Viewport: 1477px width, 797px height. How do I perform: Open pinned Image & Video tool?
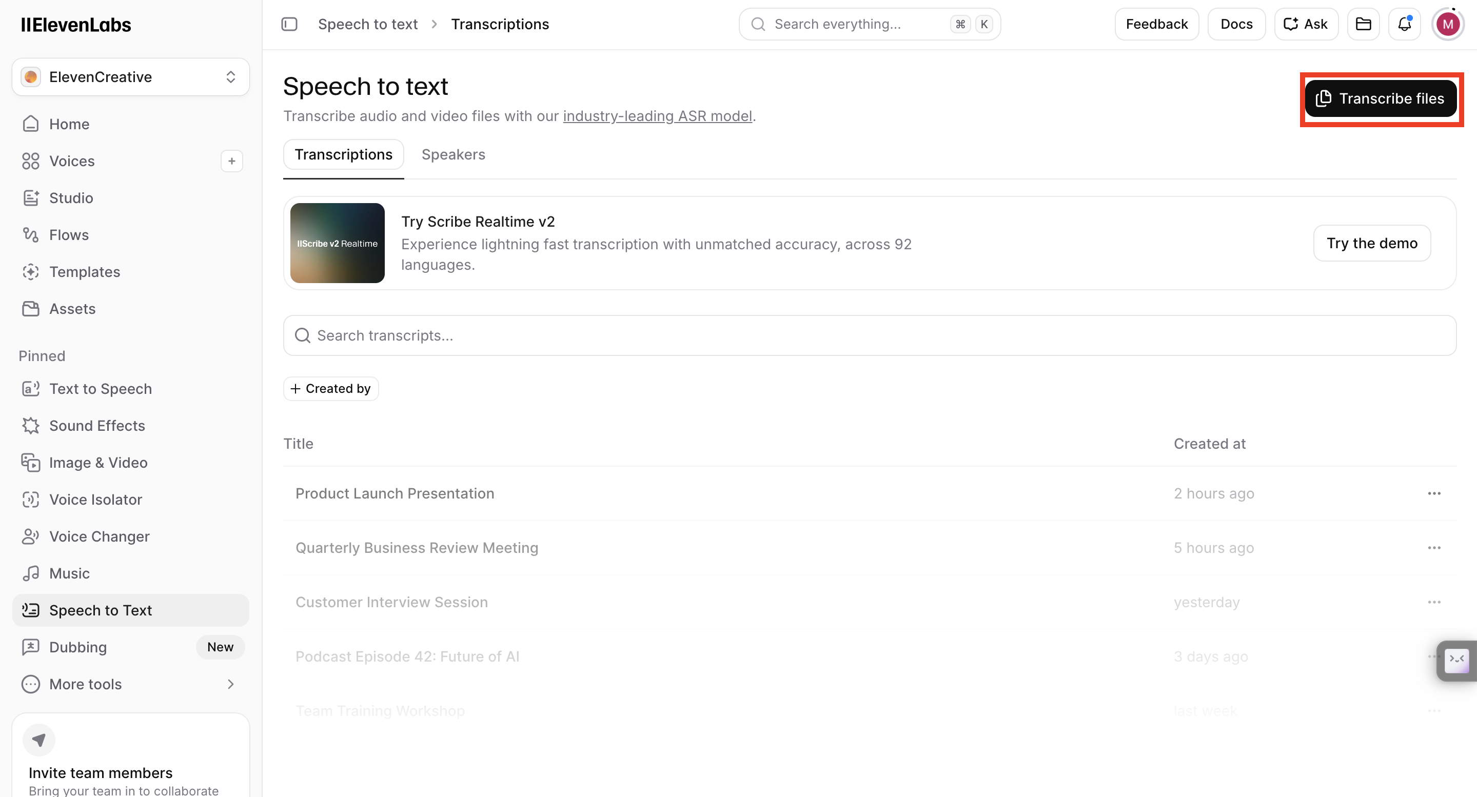click(x=131, y=463)
